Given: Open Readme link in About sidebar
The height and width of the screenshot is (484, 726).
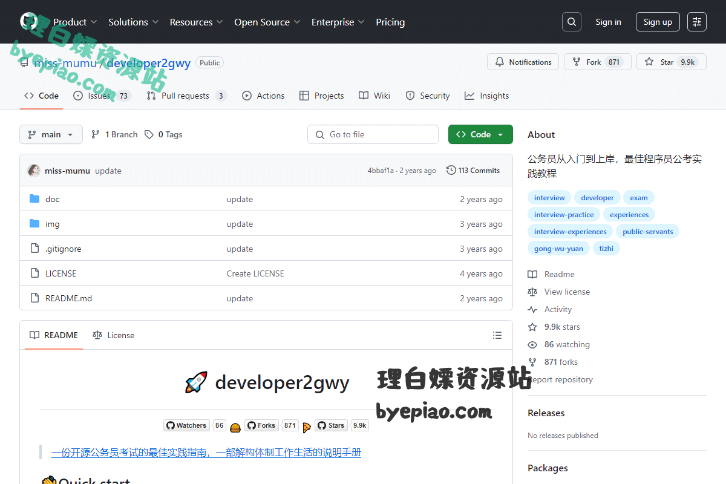Looking at the screenshot, I should point(551,274).
